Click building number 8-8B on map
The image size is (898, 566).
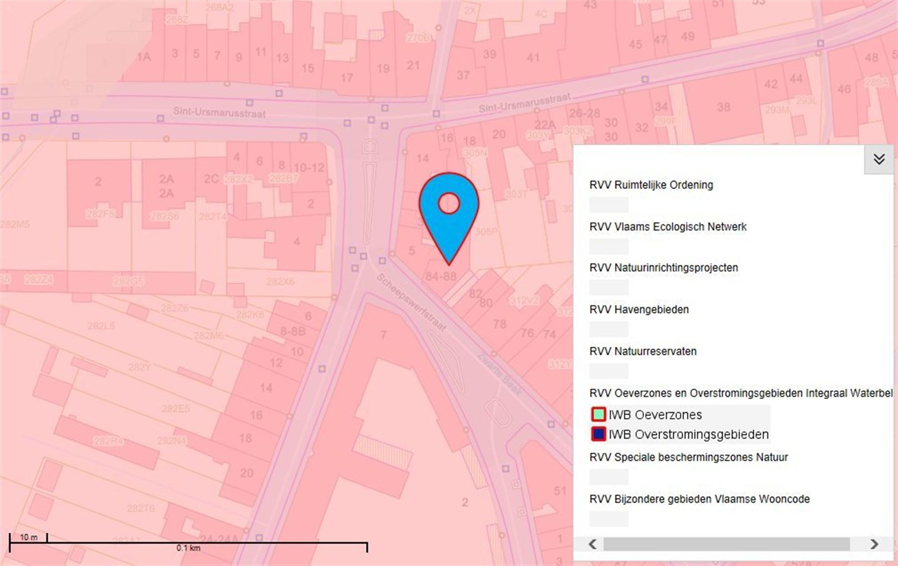pyautogui.click(x=293, y=331)
